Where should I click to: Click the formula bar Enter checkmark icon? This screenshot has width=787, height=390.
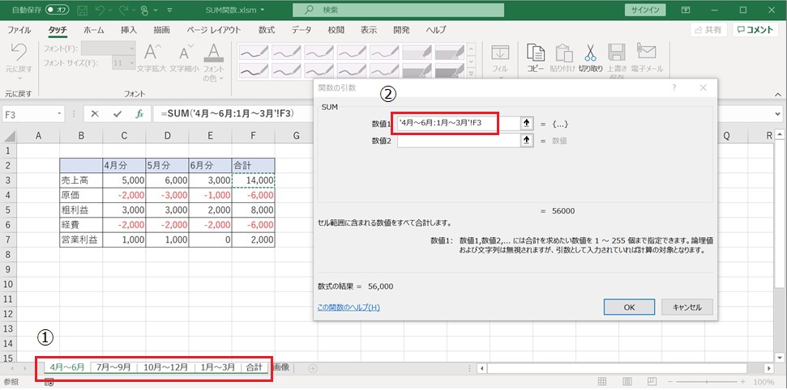click(118, 114)
